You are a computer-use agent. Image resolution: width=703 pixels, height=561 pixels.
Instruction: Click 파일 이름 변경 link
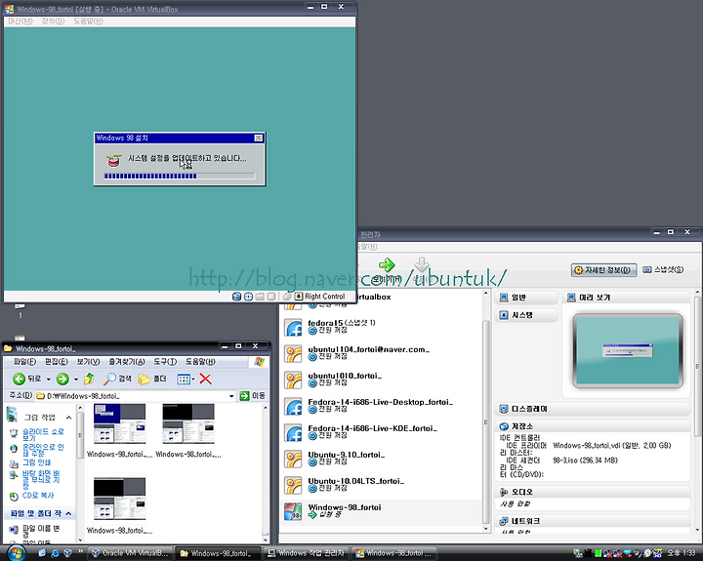point(41,532)
